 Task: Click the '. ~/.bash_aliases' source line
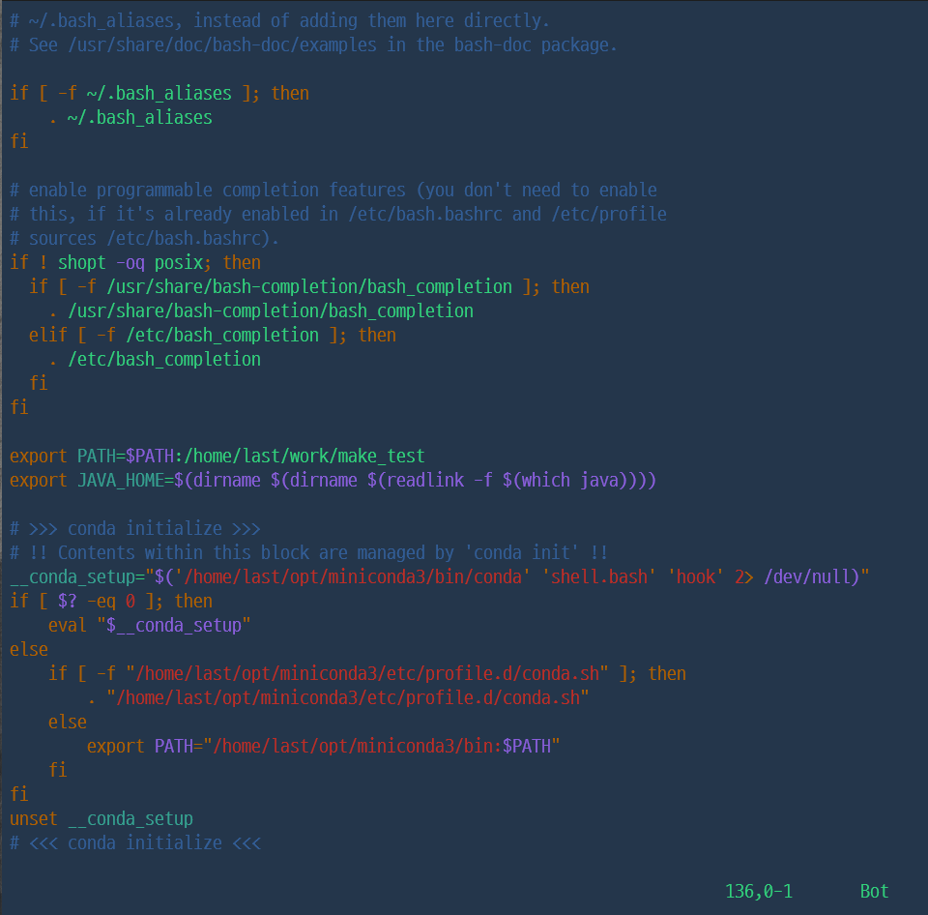tap(130, 118)
